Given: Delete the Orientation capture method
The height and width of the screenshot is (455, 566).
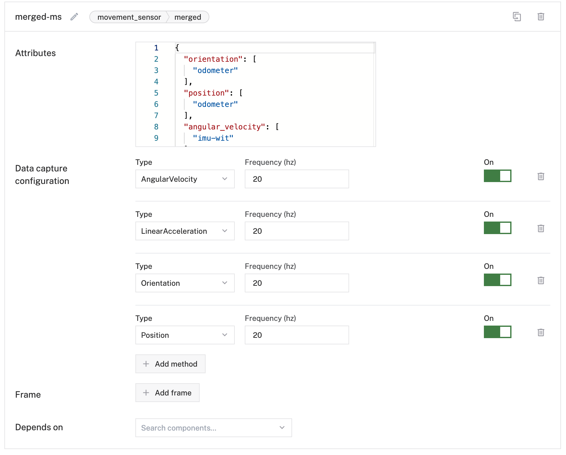Looking at the screenshot, I should 541,280.
